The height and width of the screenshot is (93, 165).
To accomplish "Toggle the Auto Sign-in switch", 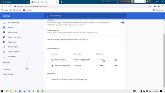I will click(122, 22).
